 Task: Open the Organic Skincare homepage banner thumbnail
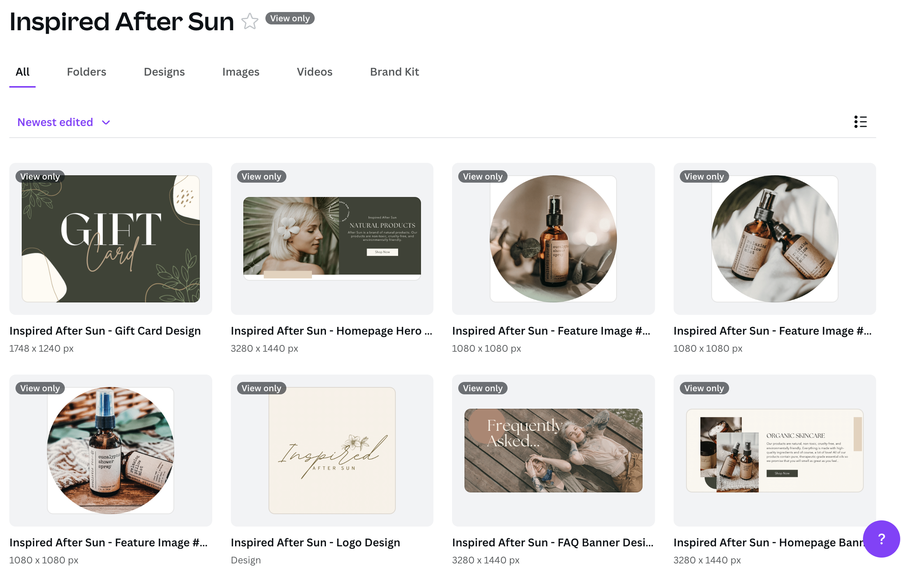775,450
